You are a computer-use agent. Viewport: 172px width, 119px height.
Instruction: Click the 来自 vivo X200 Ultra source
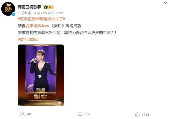click(x=48, y=13)
